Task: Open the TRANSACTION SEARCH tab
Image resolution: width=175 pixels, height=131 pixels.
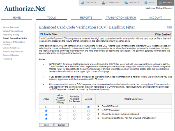Action: (121, 18)
